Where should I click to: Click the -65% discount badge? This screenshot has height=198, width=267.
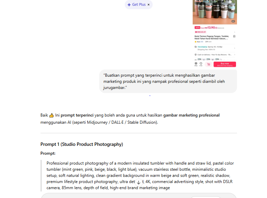197,28
